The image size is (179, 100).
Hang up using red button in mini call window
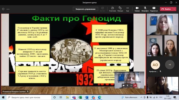coord(135,86)
